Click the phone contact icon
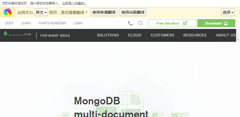240x117 pixels. tap(130, 23)
